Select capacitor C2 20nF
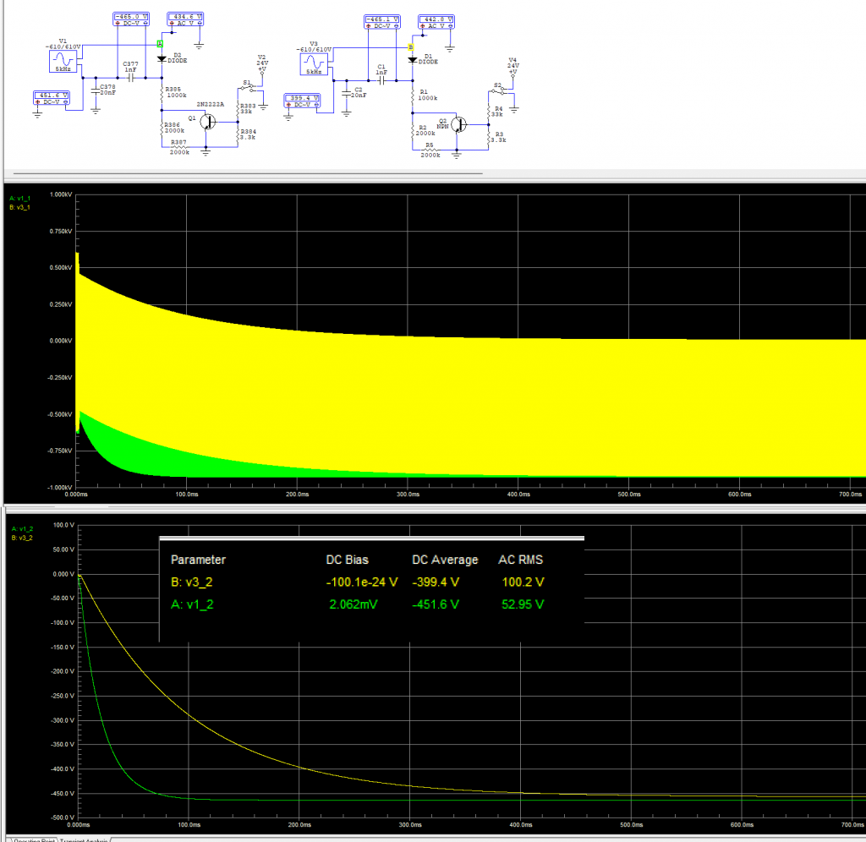The height and width of the screenshot is (842, 866). (346, 93)
